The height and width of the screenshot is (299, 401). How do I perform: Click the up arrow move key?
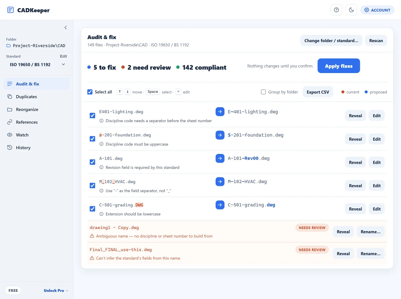click(x=120, y=91)
